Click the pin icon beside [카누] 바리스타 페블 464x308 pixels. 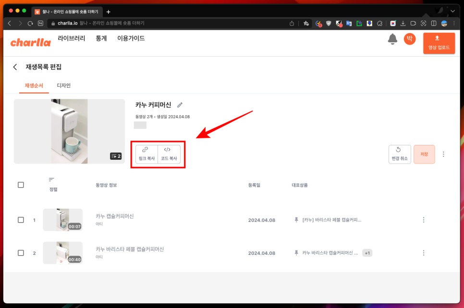click(x=296, y=220)
